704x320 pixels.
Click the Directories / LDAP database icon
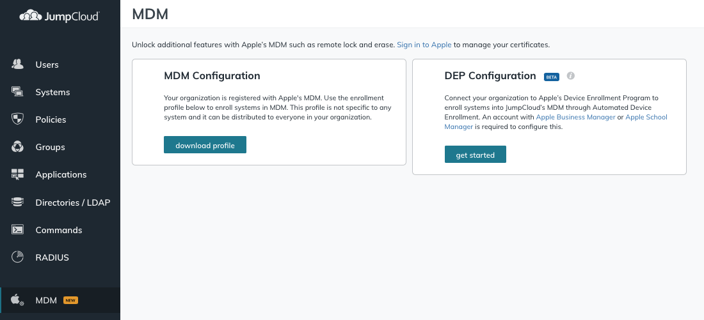17,202
